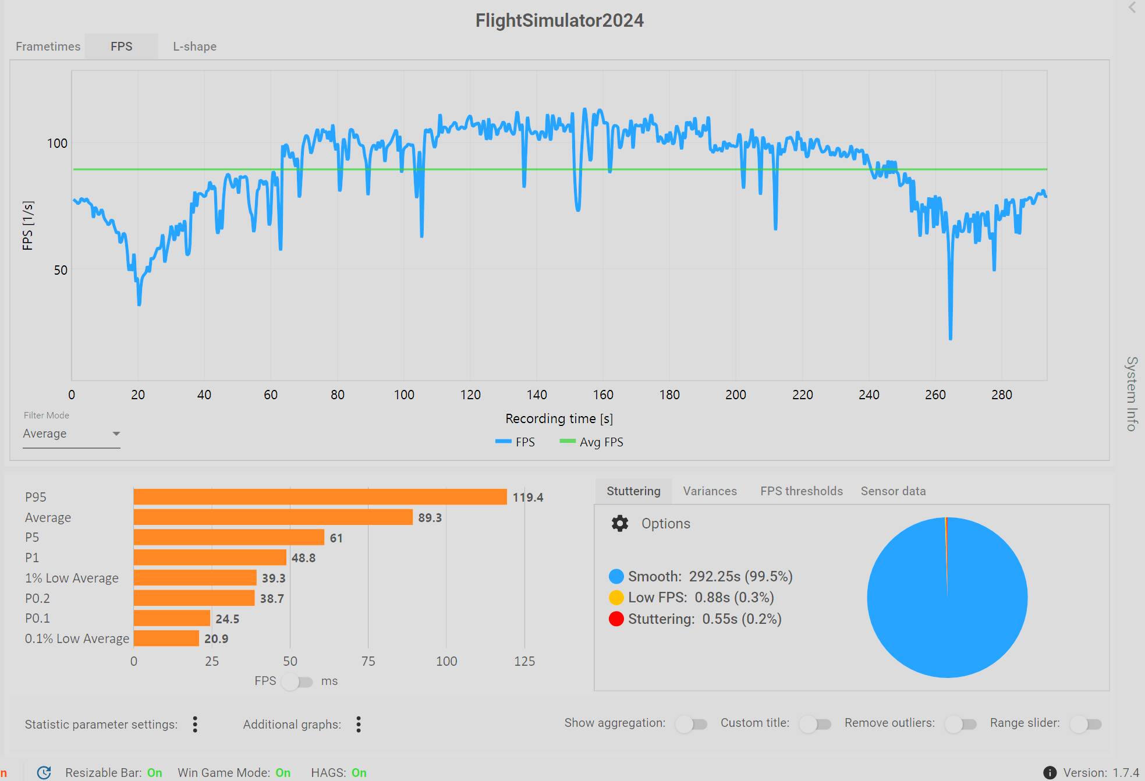
Task: Click the refresh icon beside Resizable Bar
Action: pyautogui.click(x=44, y=772)
